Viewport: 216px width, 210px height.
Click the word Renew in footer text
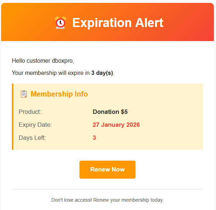tap(100, 200)
